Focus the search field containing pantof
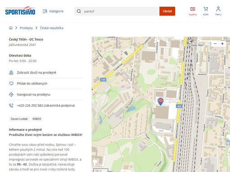Screen dimensions: 230x172 [x=117, y=11]
